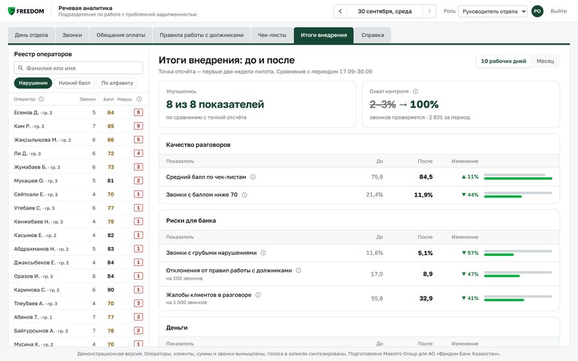Open operator Оразов И. row
Screen dimensions: 578x361
tap(78, 276)
